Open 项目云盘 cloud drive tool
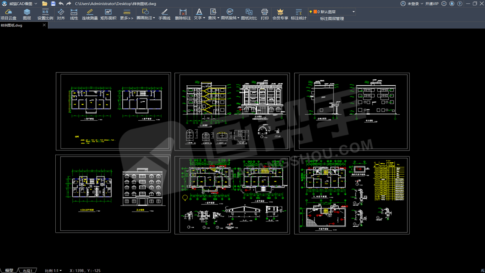 coord(8,14)
